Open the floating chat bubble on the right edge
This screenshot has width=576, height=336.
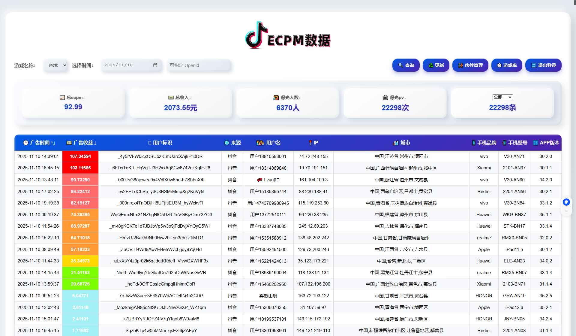point(566,202)
